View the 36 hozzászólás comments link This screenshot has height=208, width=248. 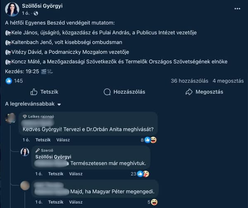pyautogui.click(x=189, y=81)
